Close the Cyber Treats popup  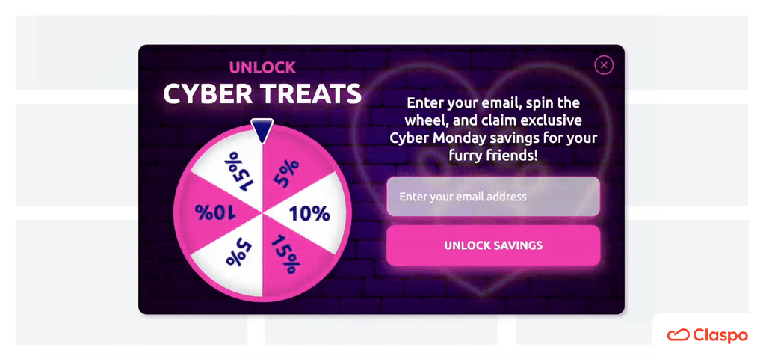coord(604,65)
